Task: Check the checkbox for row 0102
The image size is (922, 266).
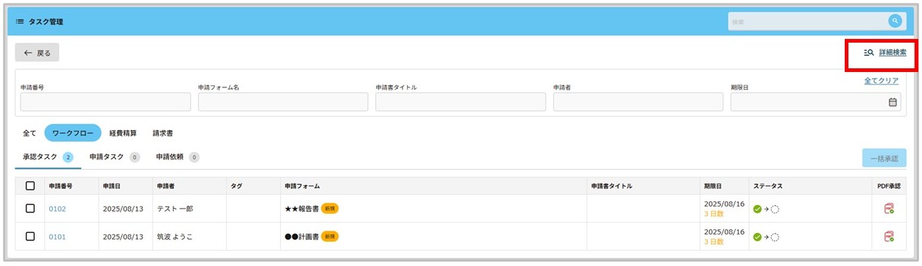Action: [x=30, y=209]
